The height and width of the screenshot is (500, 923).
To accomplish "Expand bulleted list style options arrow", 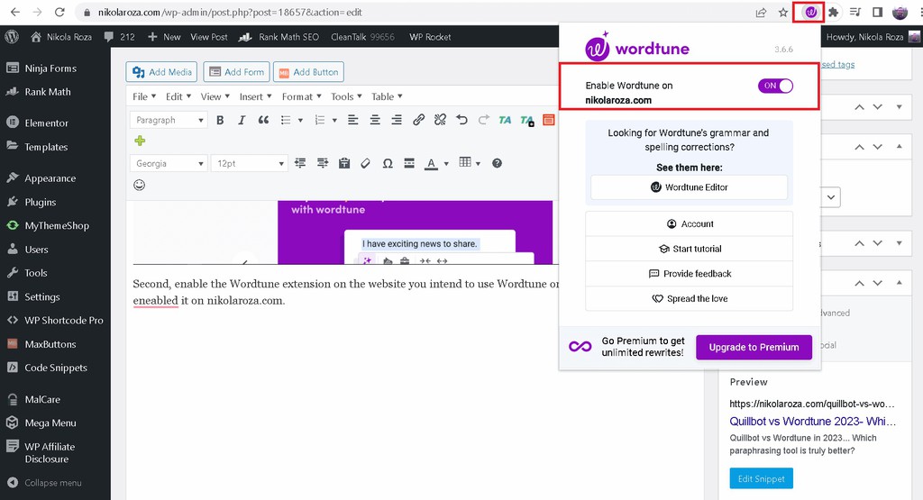I will 300,120.
